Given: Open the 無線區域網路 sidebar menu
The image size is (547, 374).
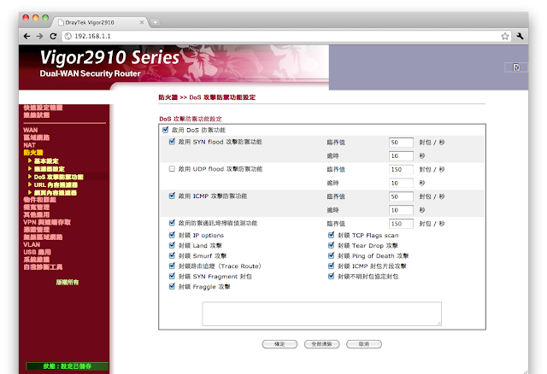Looking at the screenshot, I should (x=43, y=237).
